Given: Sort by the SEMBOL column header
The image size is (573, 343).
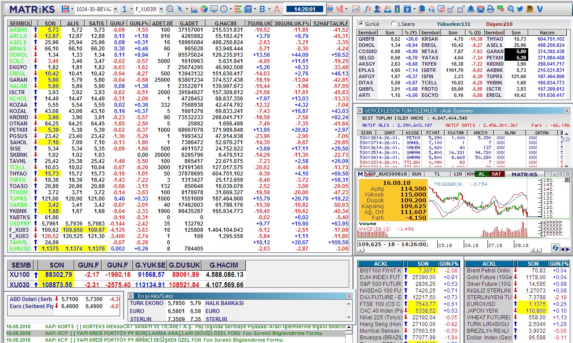Looking at the screenshot, I should click(x=20, y=23).
